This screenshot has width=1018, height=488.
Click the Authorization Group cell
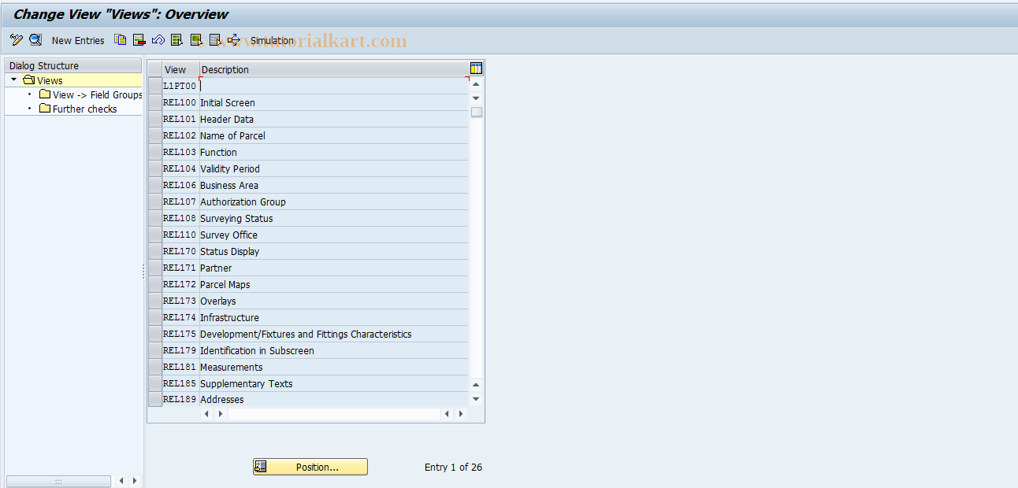[x=333, y=201]
